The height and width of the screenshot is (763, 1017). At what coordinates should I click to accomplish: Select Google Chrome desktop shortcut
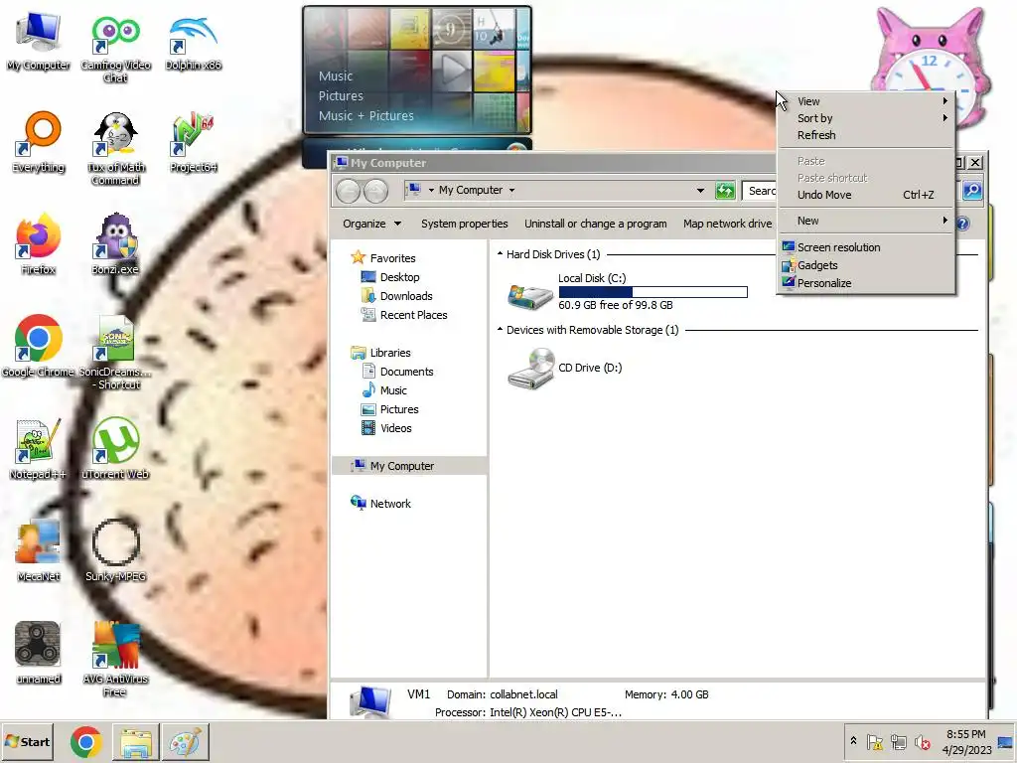(39, 347)
